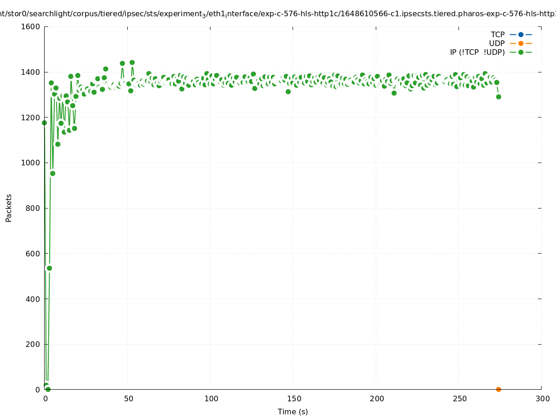Screen dimensions: 556x418
Task: Select the IP (!TCP !UDP) legend label
Action: click(x=477, y=52)
